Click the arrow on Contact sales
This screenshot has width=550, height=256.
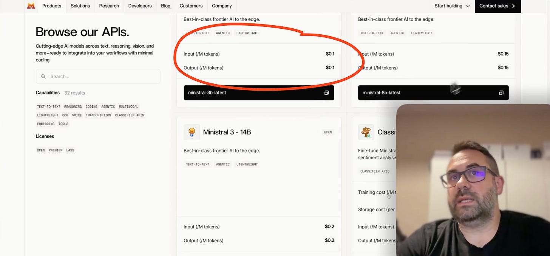(513, 6)
